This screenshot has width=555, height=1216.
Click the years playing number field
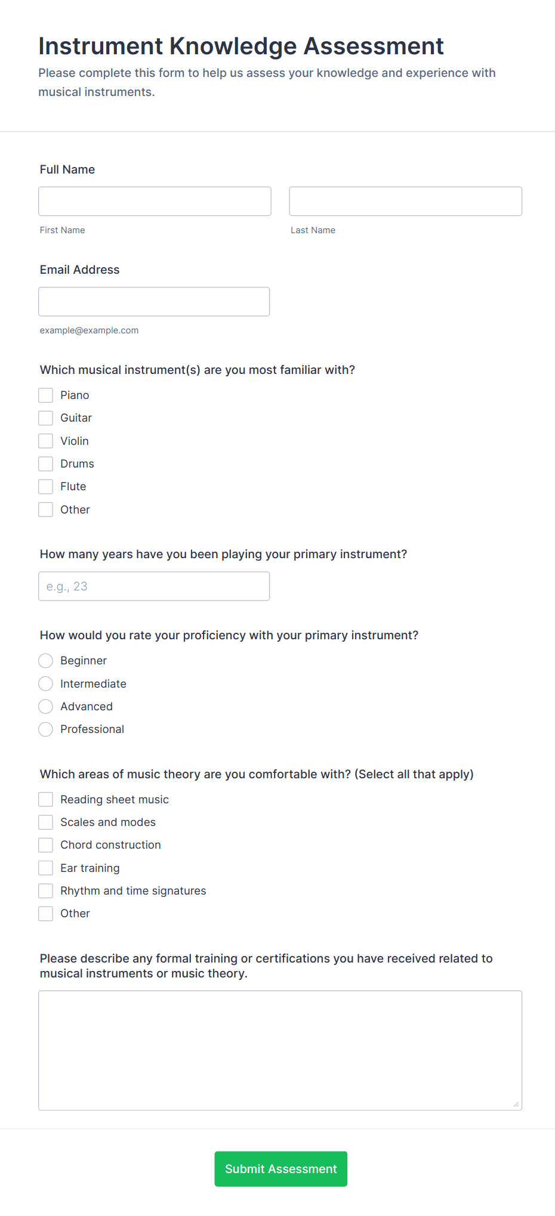[x=154, y=586]
